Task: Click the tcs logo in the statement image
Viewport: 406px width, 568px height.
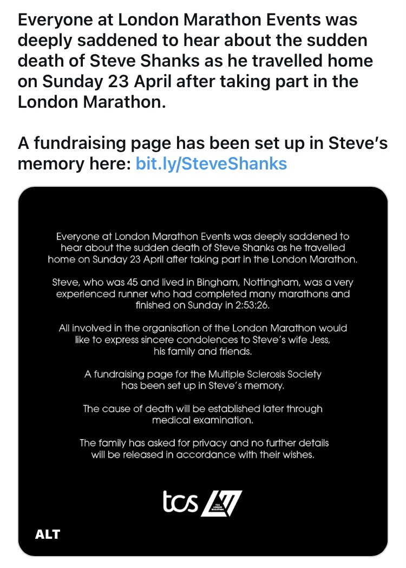Action: point(180,502)
